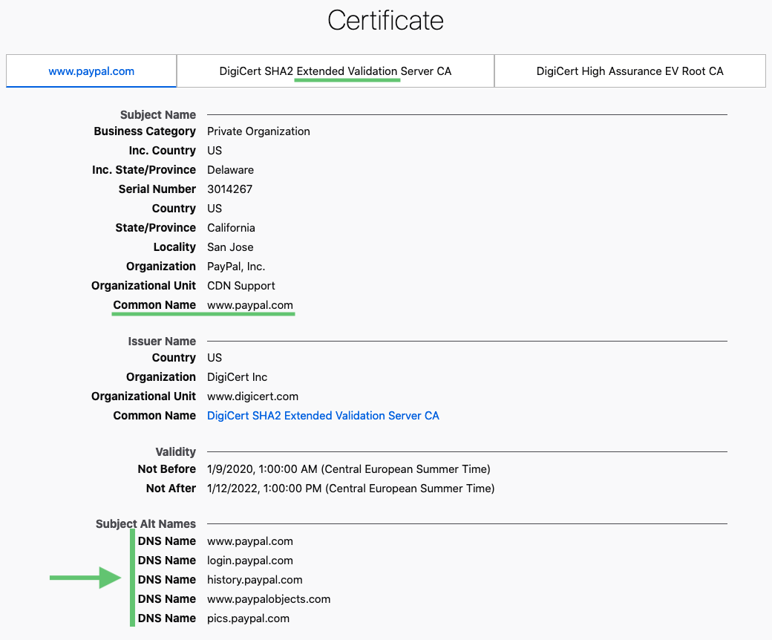Click the "Issuer Name" section heading

click(x=162, y=342)
